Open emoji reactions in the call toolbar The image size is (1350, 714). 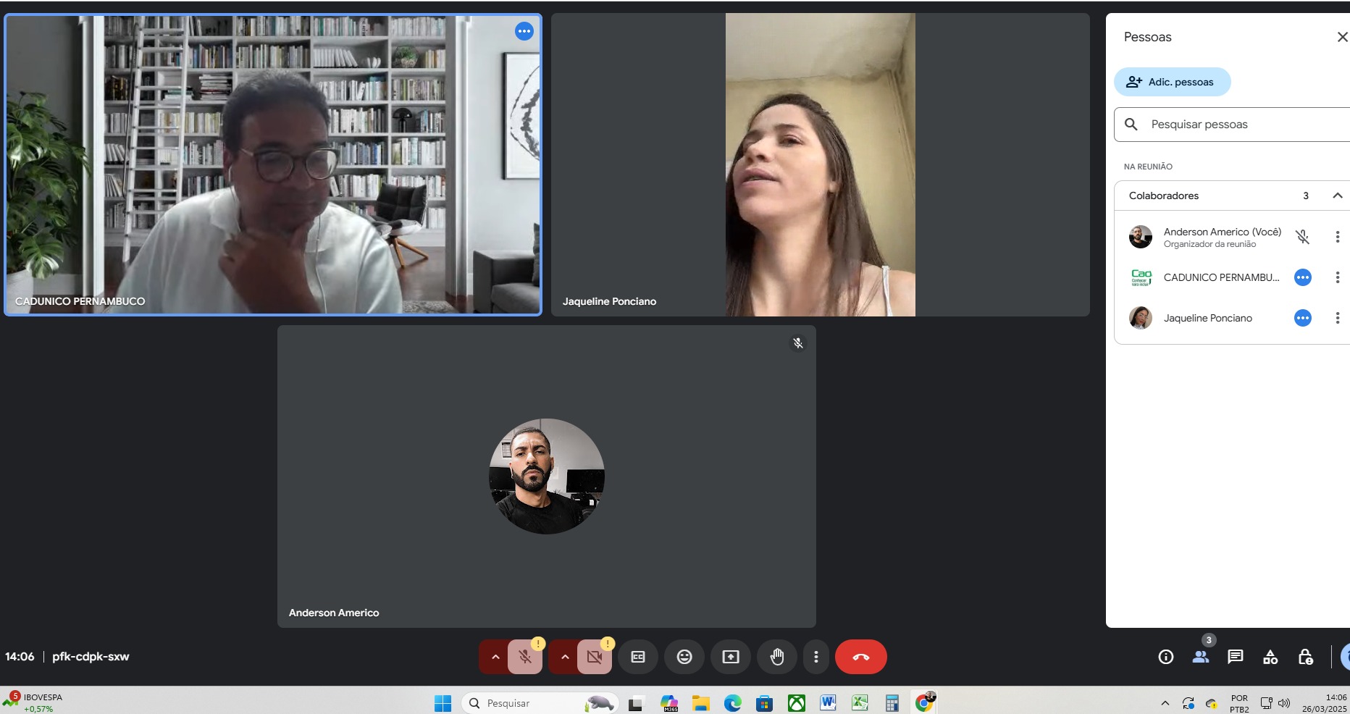684,657
